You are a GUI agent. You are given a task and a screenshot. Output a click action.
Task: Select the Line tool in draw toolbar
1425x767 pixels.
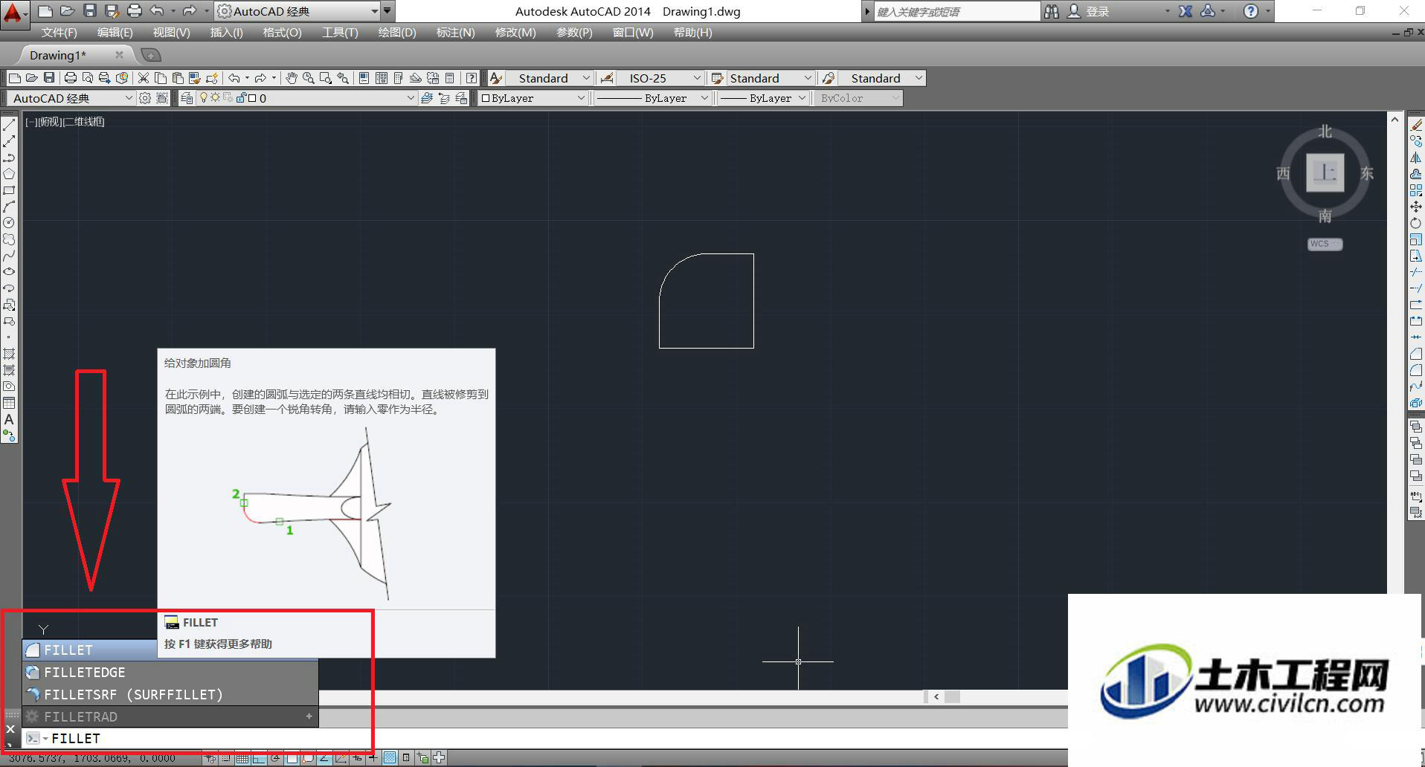click(9, 125)
